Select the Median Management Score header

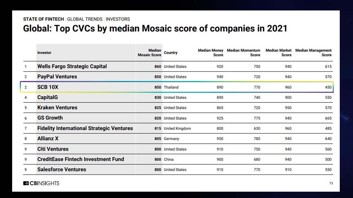(314, 53)
